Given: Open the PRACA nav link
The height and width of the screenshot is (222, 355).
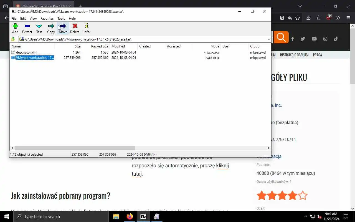Looking at the screenshot, I should click(317, 55).
